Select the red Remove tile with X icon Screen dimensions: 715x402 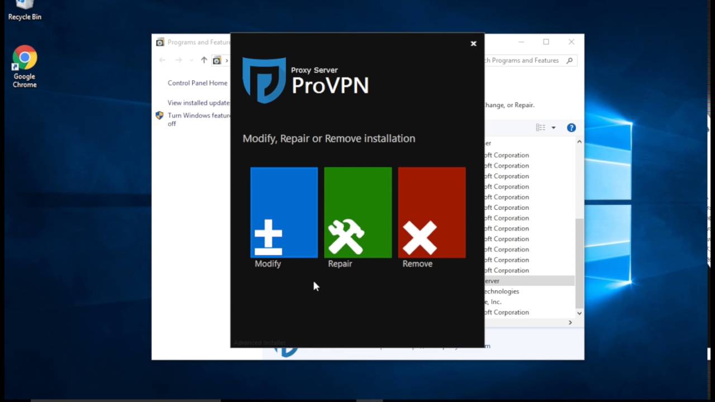[x=432, y=213]
